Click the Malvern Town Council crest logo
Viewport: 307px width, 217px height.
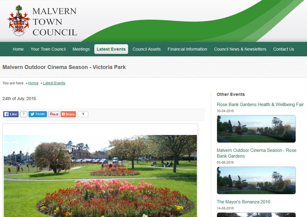19,21
